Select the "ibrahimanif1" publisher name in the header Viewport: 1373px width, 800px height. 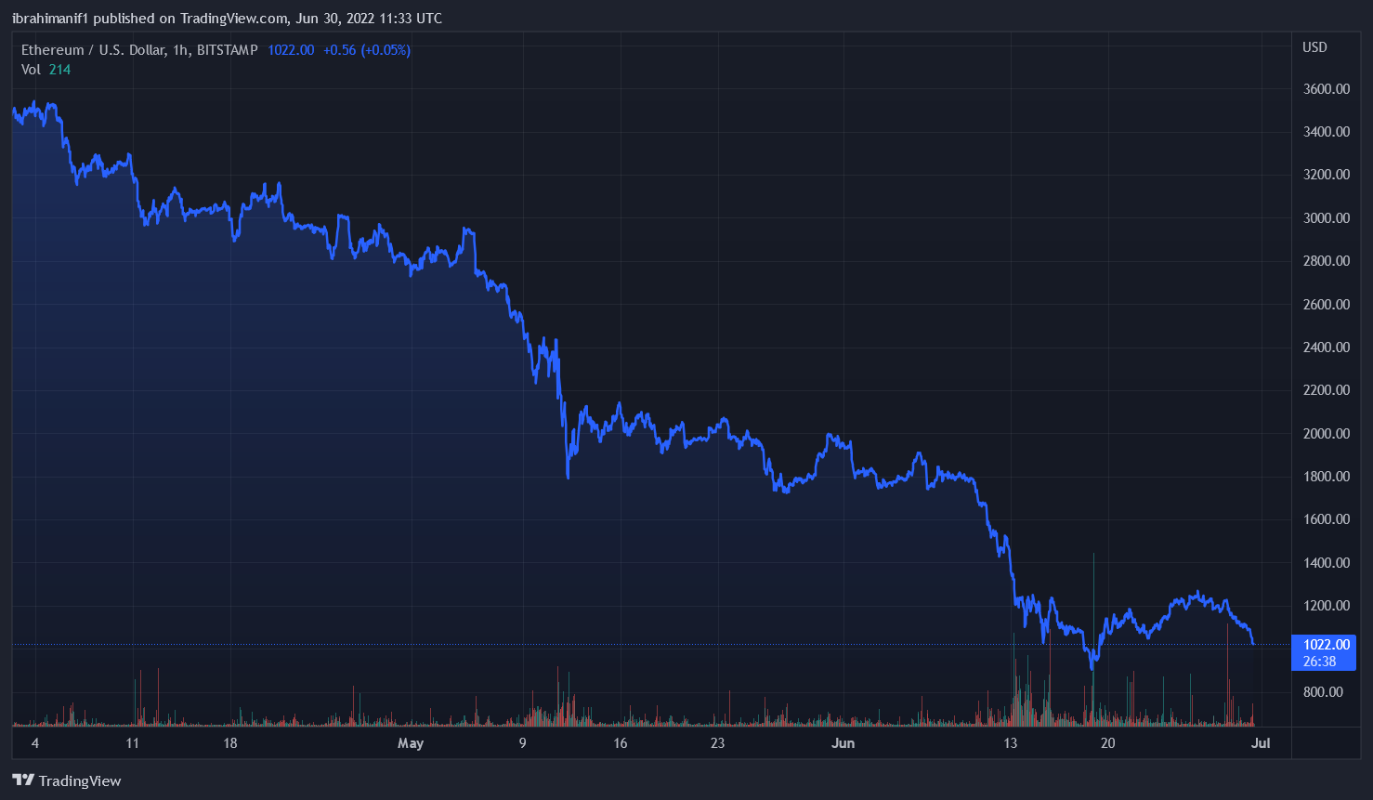[x=50, y=19]
